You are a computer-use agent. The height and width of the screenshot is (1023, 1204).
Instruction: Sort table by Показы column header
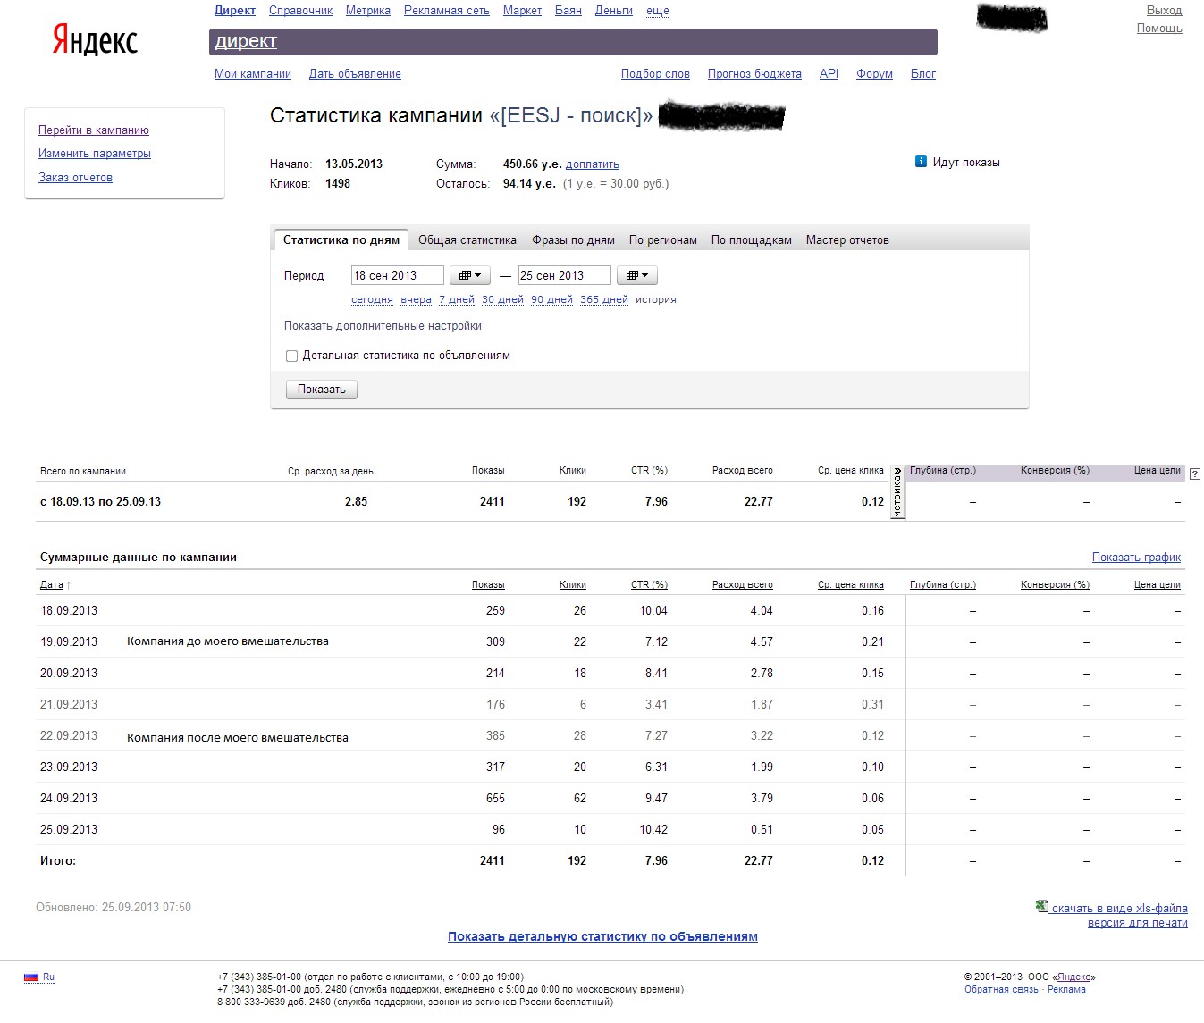pyautogui.click(x=488, y=585)
